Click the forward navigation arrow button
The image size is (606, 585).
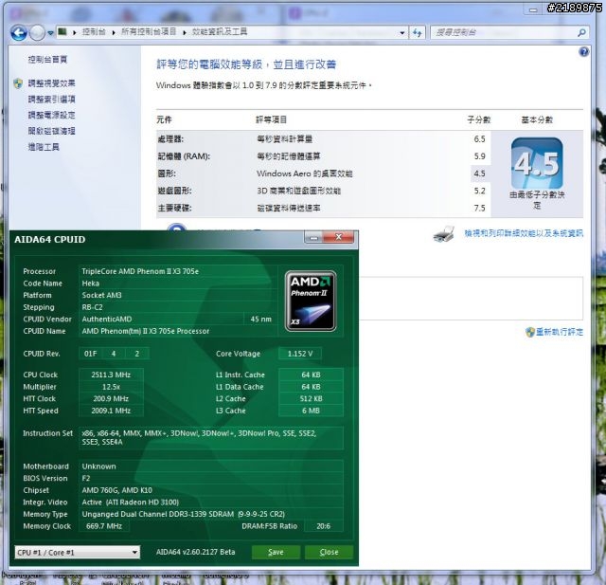click(x=38, y=33)
